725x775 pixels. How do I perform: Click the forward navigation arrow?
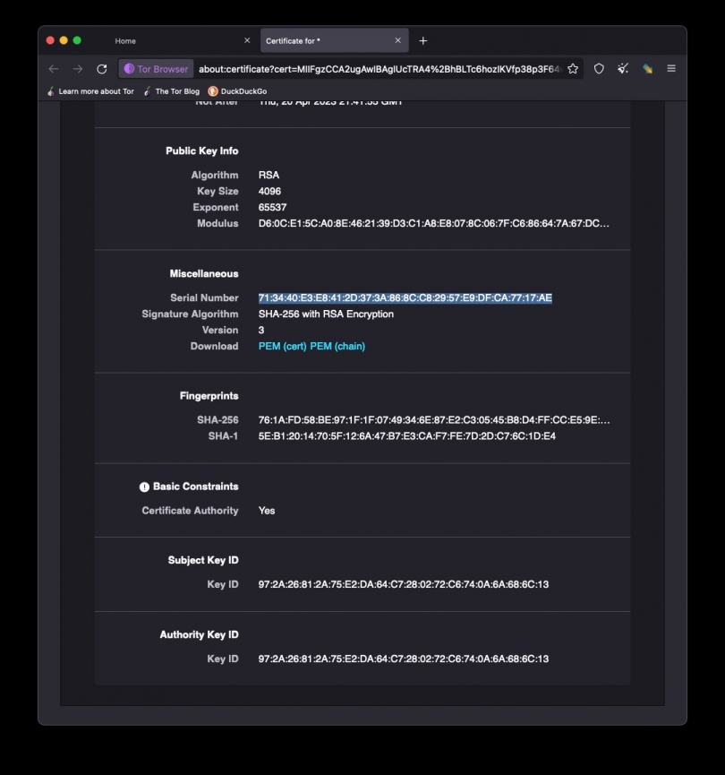click(x=78, y=69)
